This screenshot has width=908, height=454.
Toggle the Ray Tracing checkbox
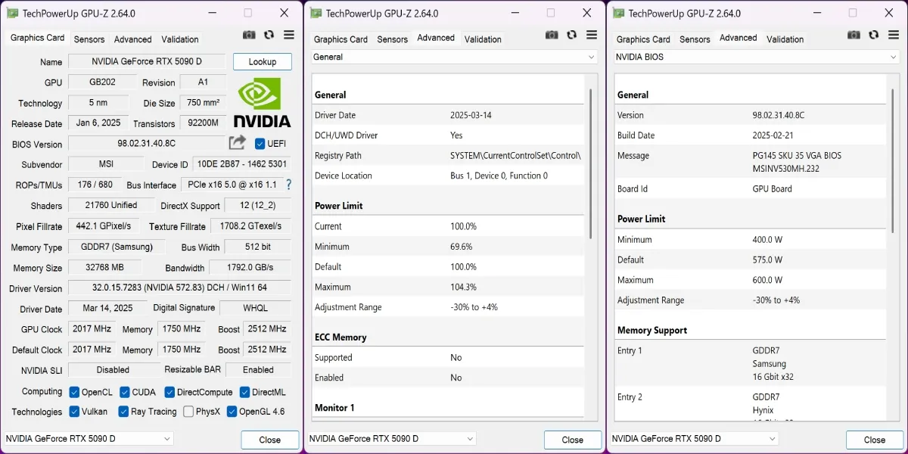(123, 412)
